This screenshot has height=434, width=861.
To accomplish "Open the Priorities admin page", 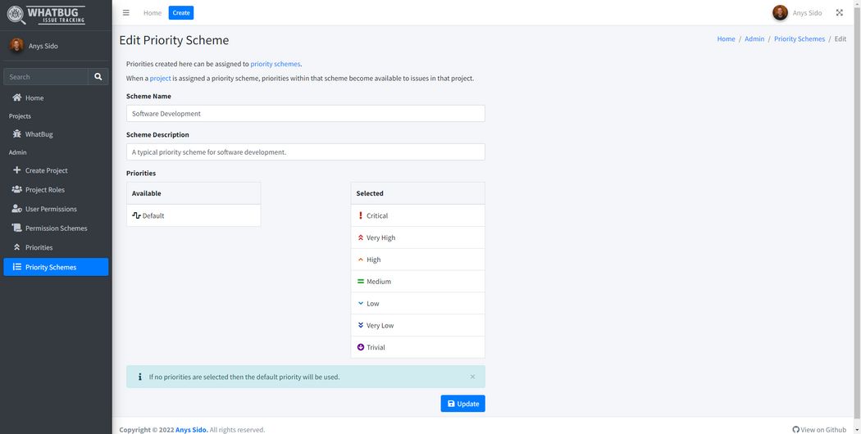I will tap(39, 247).
